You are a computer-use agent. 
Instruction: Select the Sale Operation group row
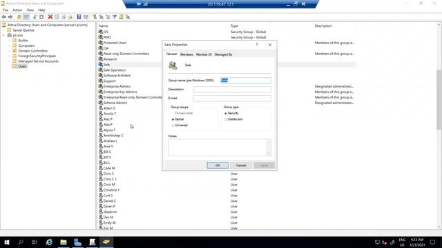(115, 70)
